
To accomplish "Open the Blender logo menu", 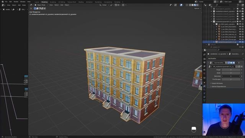I will tap(3, 2).
